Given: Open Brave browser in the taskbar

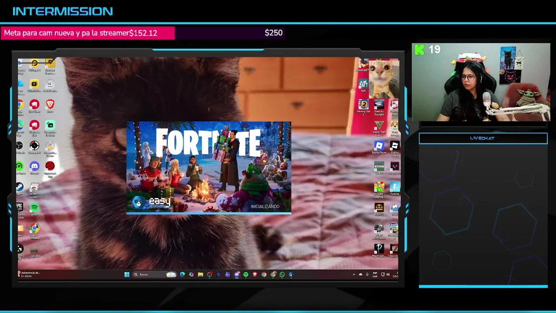Looking at the screenshot, I should click(x=255, y=274).
